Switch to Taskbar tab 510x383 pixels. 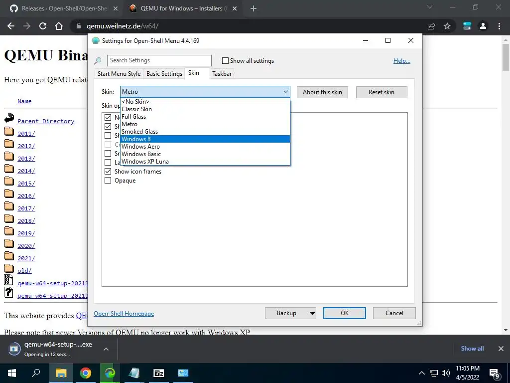click(x=222, y=74)
